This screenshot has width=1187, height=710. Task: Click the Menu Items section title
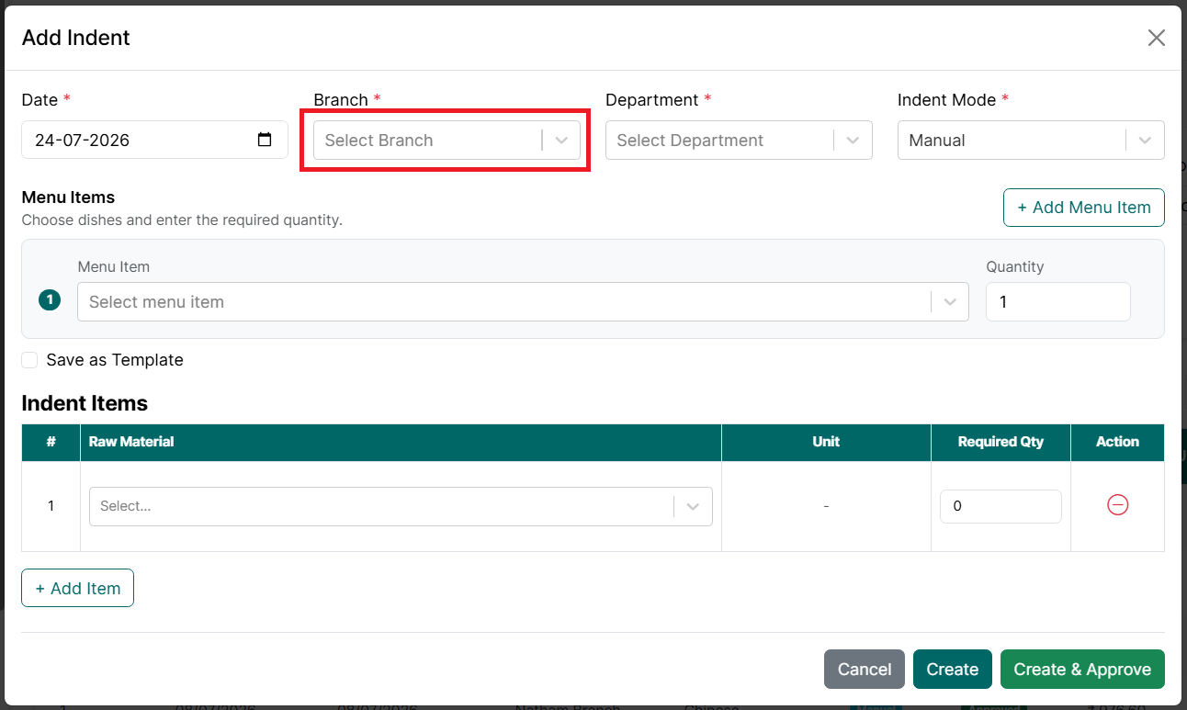(68, 197)
